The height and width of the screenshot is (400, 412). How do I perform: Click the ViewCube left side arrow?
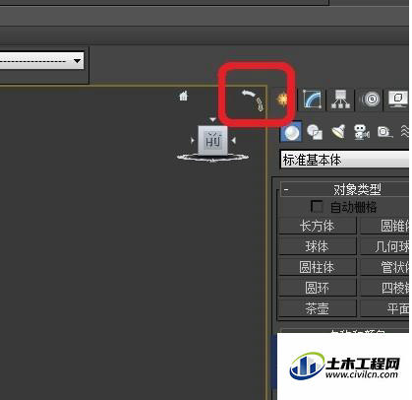pyautogui.click(x=193, y=141)
